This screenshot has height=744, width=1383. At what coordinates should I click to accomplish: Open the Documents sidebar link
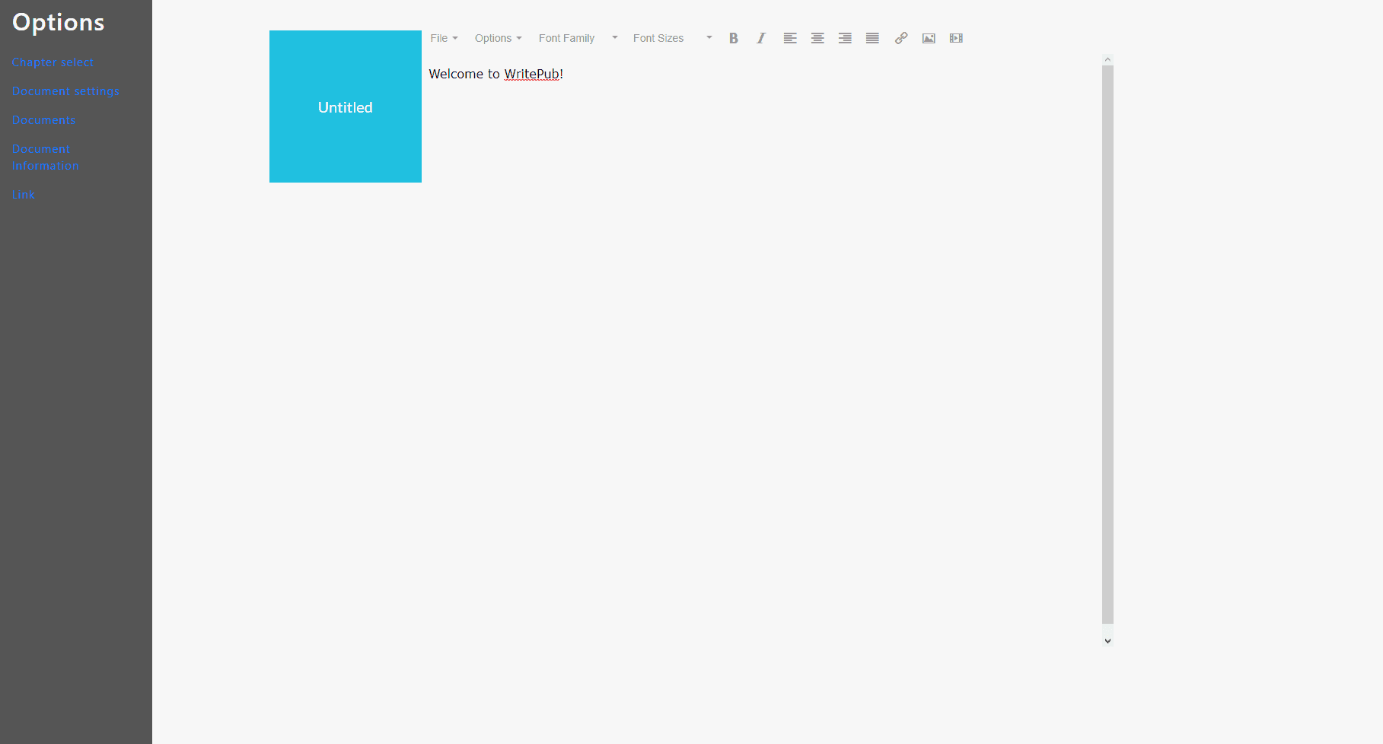43,120
